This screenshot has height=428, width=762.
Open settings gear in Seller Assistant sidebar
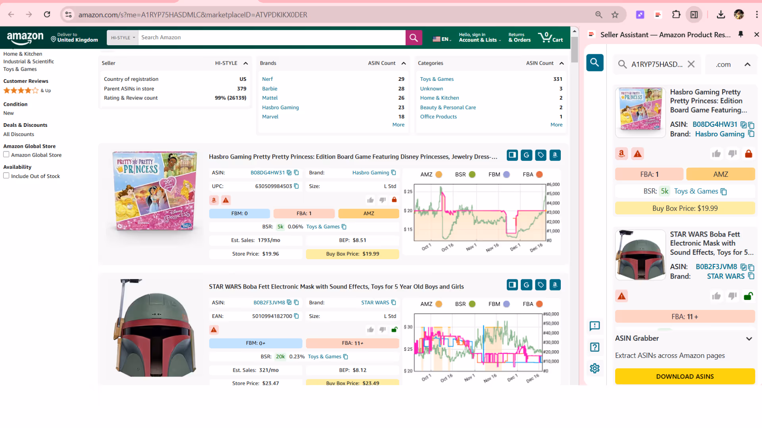595,368
